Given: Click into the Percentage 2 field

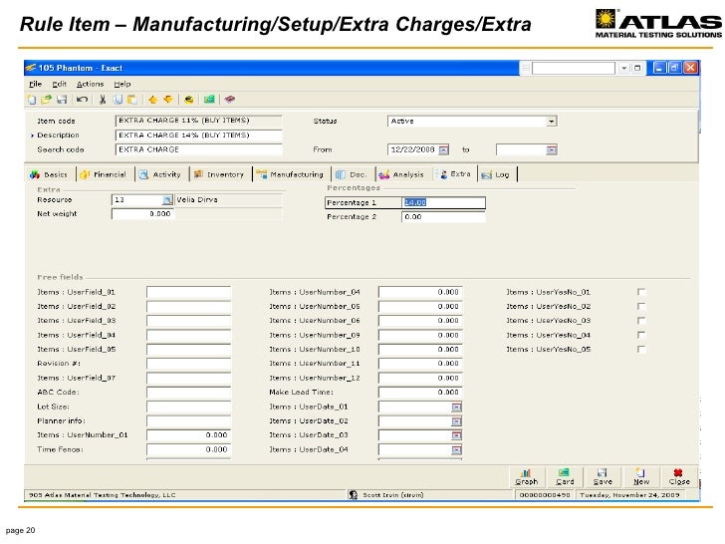Looking at the screenshot, I should (443, 217).
